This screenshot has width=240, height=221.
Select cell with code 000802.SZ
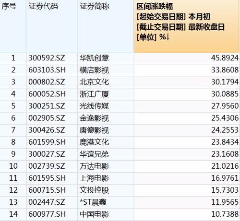coord(47,82)
